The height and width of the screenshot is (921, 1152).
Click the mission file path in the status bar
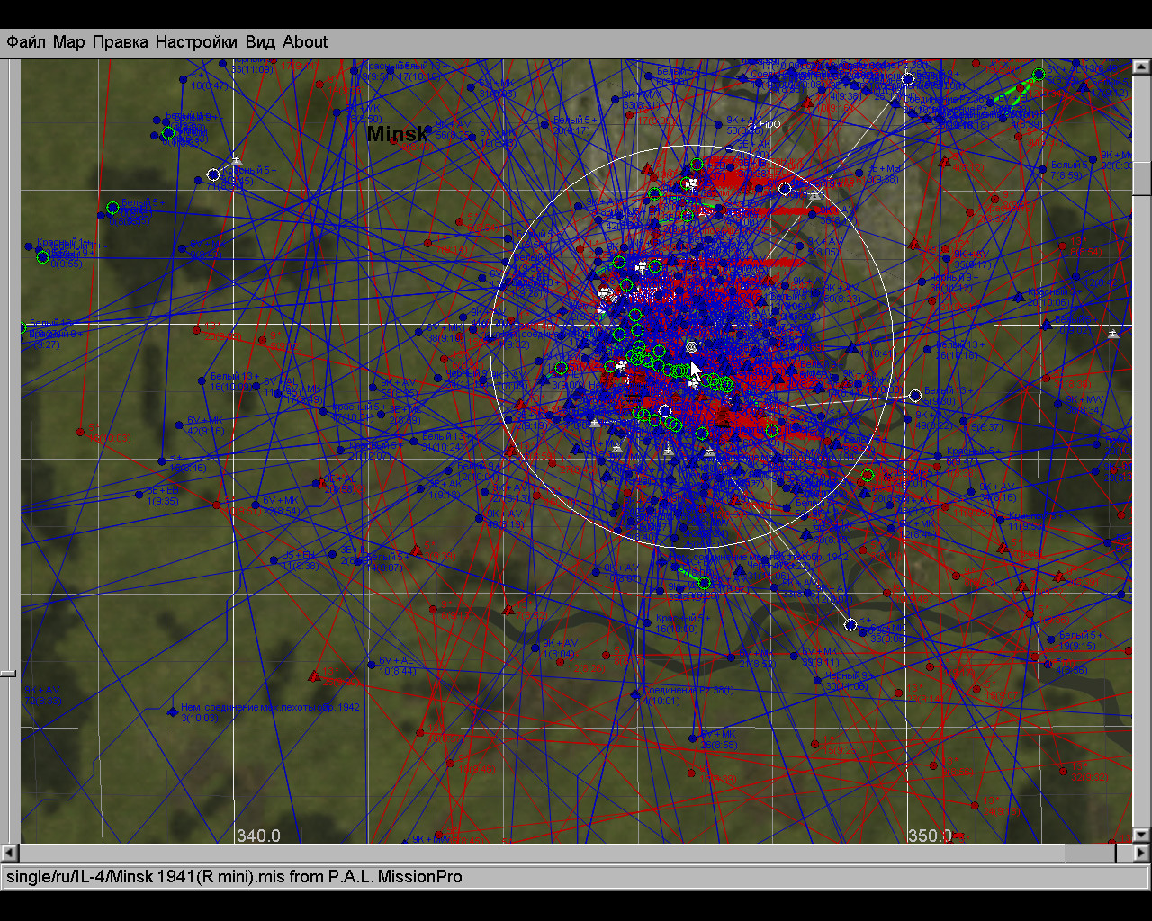234,877
